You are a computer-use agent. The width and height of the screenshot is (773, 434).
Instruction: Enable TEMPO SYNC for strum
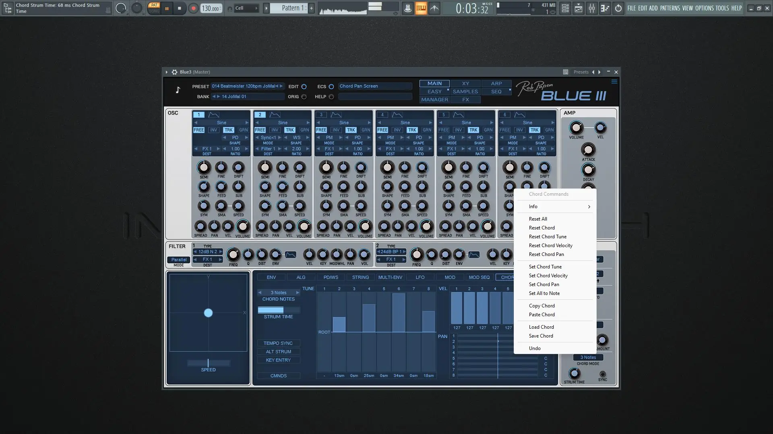tap(278, 343)
